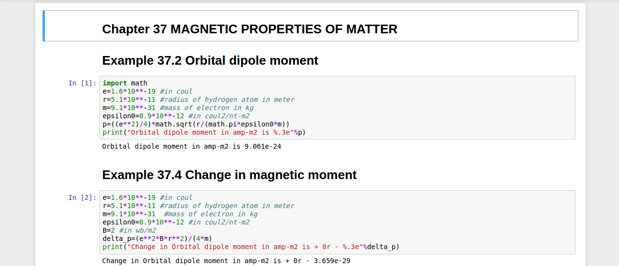Click the first cell's radius of hydrogen comment
The height and width of the screenshot is (266, 619).
226,99
